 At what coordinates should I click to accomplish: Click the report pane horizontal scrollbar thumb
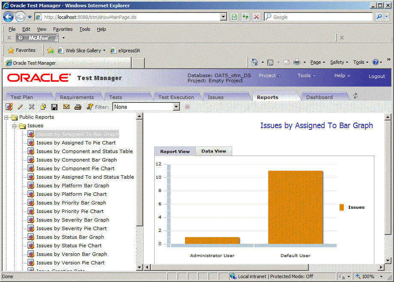pyautogui.click(x=229, y=267)
